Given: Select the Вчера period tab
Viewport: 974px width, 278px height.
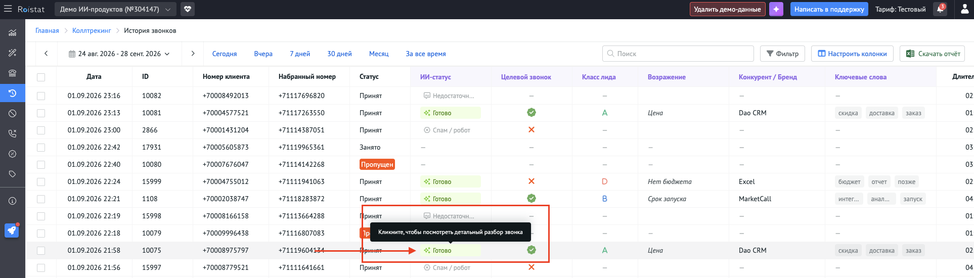Looking at the screenshot, I should tap(263, 54).
